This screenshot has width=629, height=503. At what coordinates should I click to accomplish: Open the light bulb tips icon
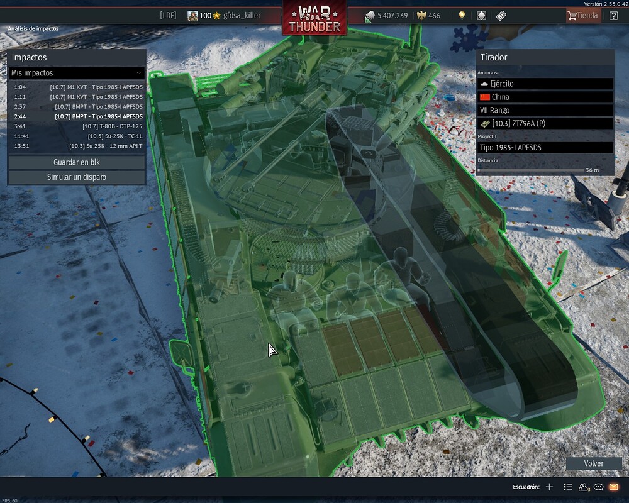tap(462, 16)
